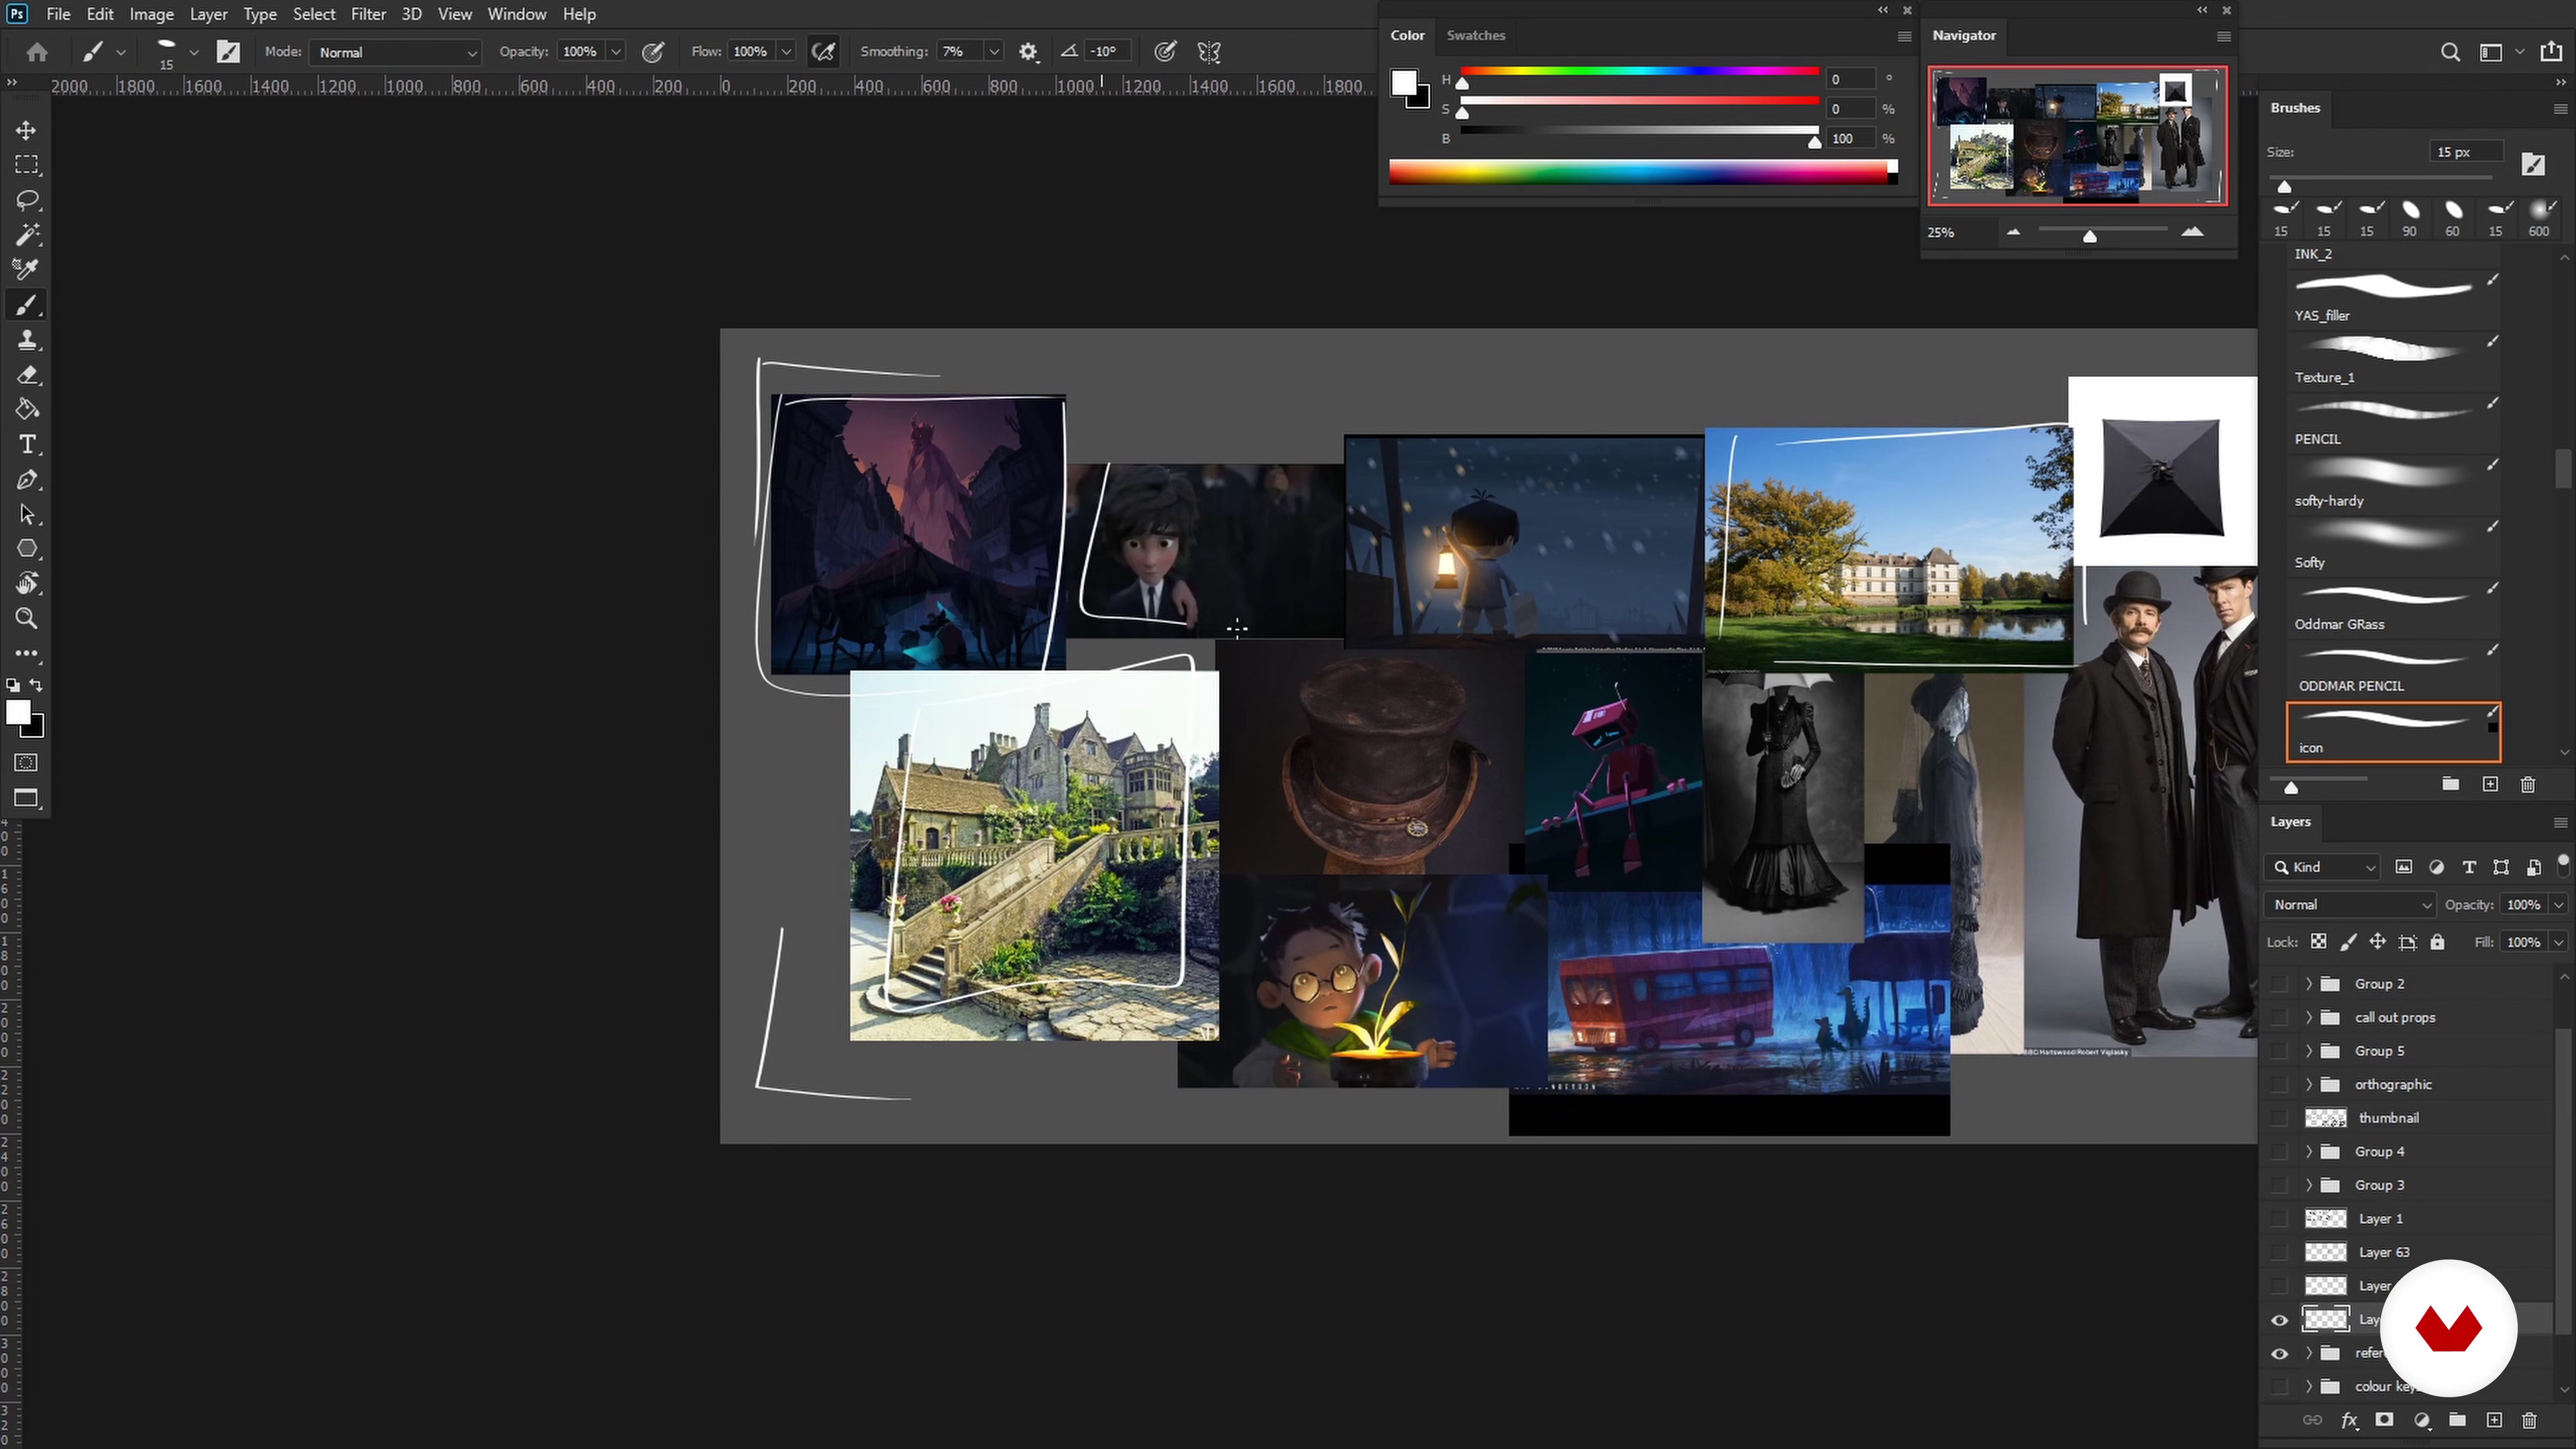Enable airbrush-style build-up
Image resolution: width=2576 pixels, height=1449 pixels.
tap(824, 52)
